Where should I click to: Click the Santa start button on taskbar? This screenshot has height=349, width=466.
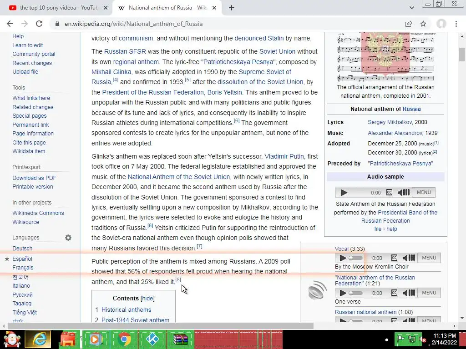pos(12,339)
